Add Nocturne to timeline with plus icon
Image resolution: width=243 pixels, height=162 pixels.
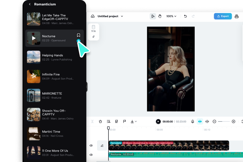point(79,41)
